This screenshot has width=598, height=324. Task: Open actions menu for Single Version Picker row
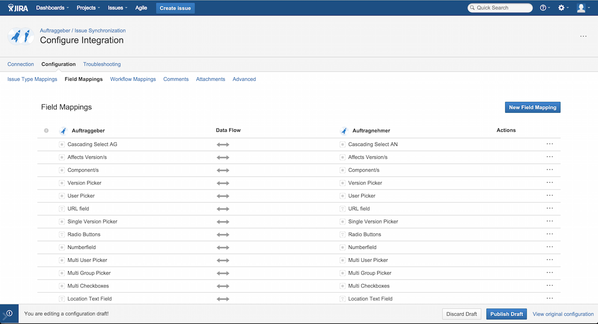[550, 221]
